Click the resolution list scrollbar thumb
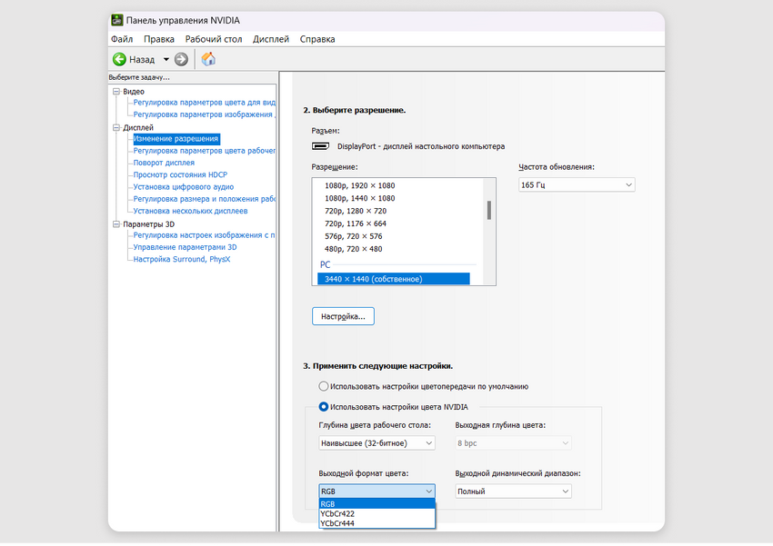773x546 pixels. (x=489, y=210)
